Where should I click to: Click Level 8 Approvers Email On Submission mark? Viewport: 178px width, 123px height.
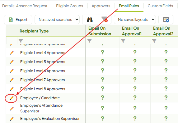point(102,89)
